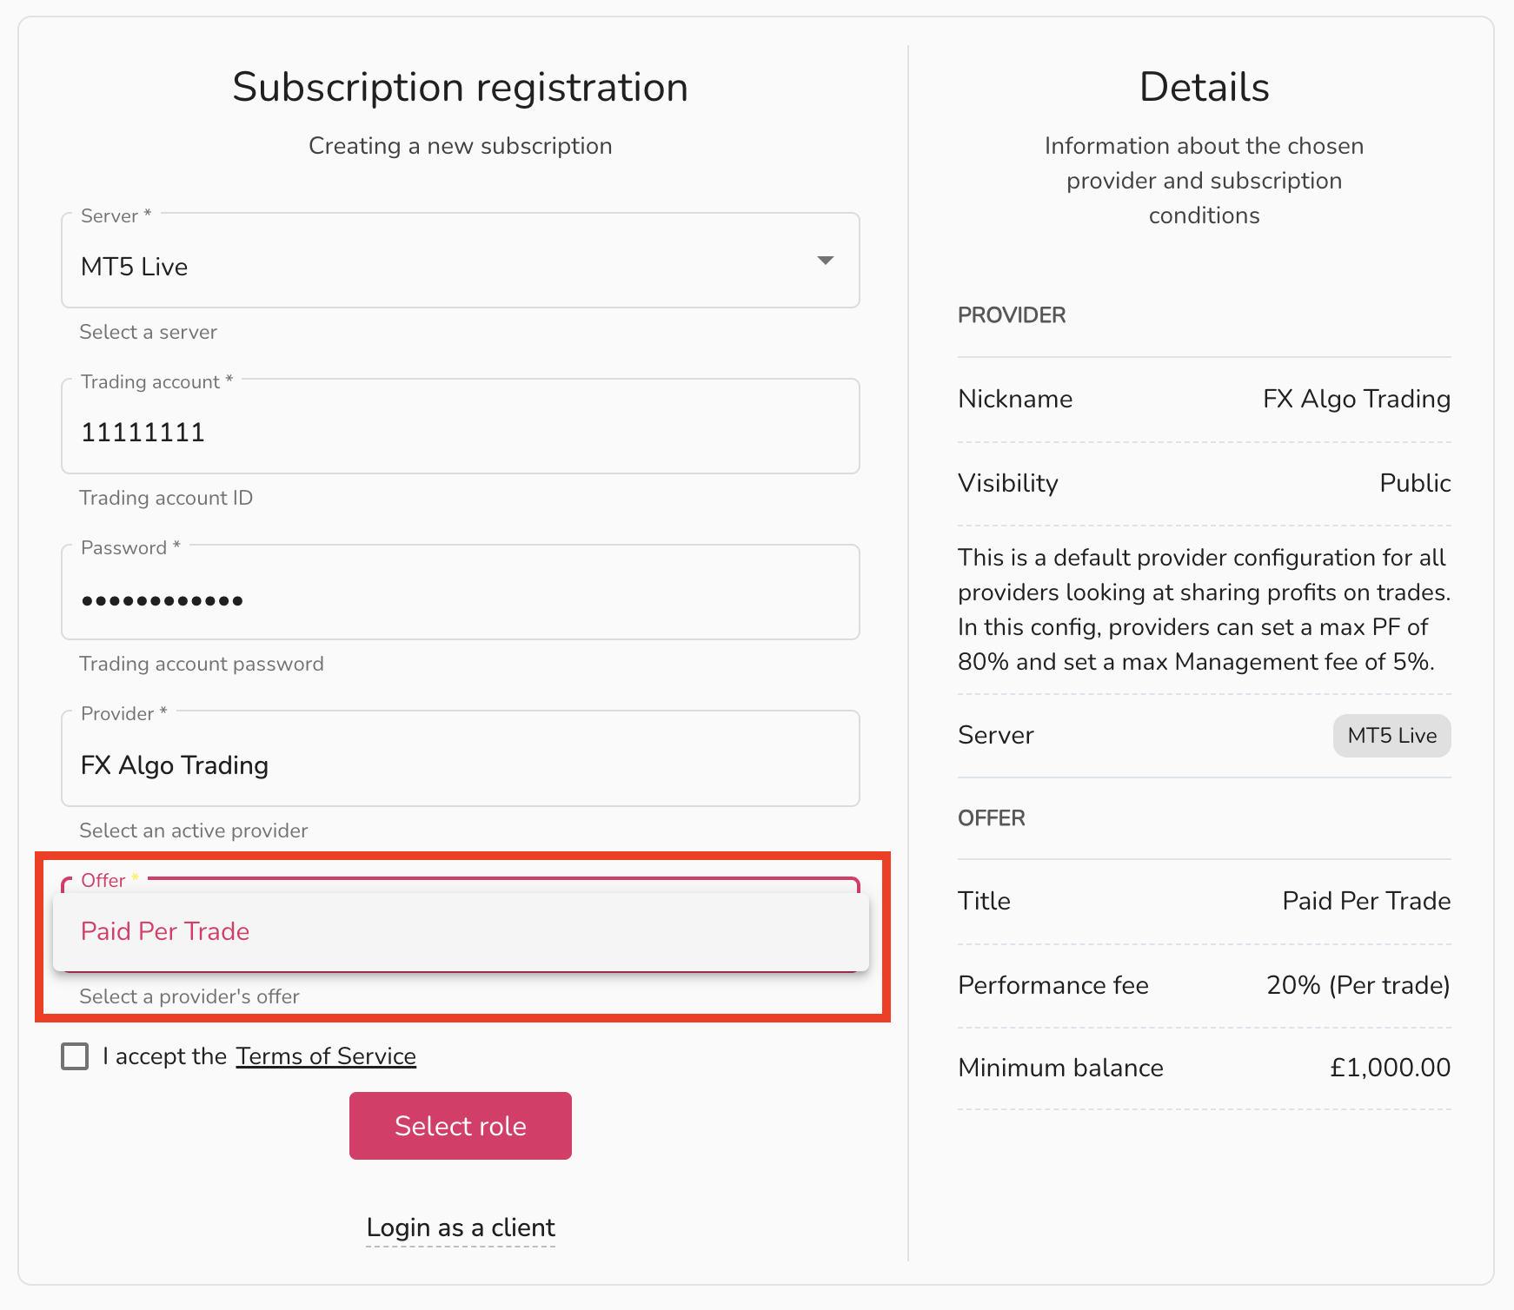Click the Select a provider's offer hint text

[189, 996]
